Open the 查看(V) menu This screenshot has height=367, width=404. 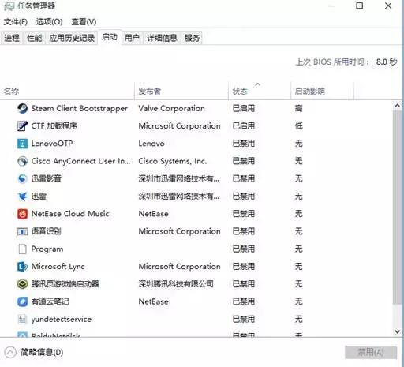(x=84, y=22)
